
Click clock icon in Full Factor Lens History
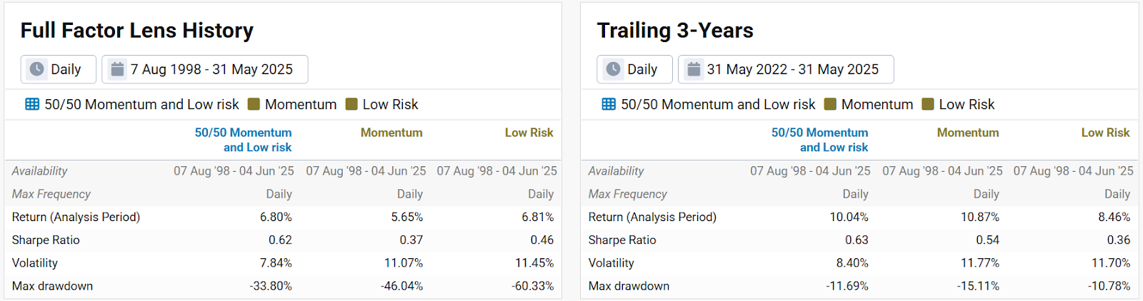coord(36,69)
